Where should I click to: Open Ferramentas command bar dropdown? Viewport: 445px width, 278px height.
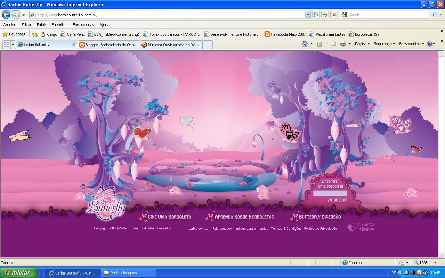[411, 44]
